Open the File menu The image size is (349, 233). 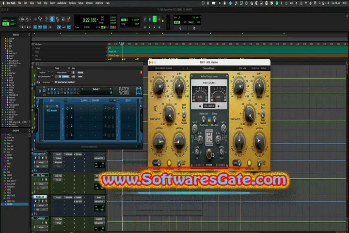19,3
